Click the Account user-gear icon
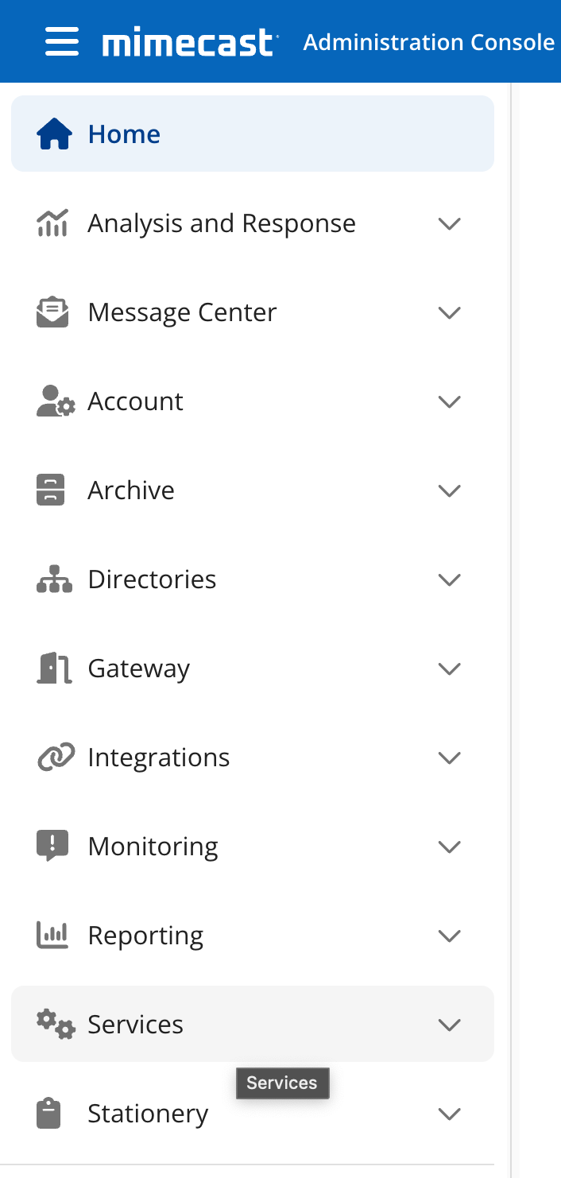The height and width of the screenshot is (1178, 561). [56, 401]
